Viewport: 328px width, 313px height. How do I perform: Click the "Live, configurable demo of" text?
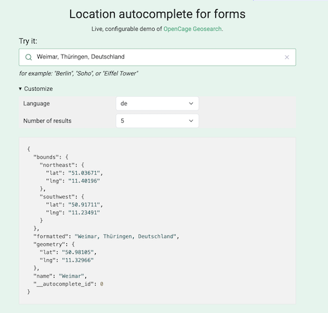[x=127, y=29]
